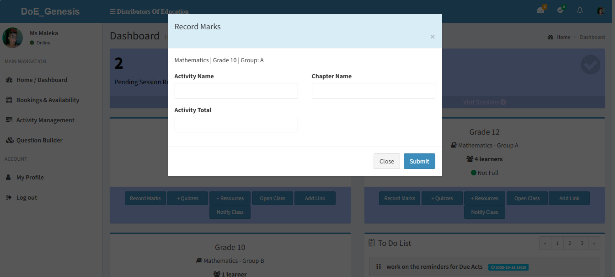Toggle the hamburger sidebar menu icon
615x277 pixels.
(x=112, y=11)
